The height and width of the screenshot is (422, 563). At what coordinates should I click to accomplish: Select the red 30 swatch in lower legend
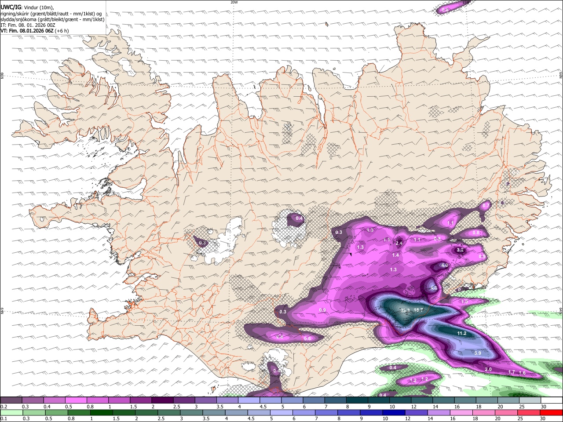point(551,412)
